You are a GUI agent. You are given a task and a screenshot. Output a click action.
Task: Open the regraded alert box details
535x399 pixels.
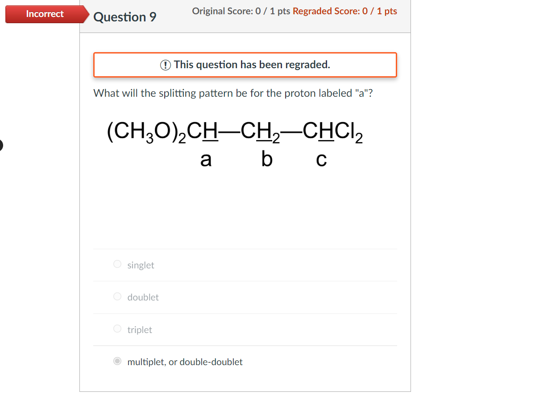coord(245,65)
